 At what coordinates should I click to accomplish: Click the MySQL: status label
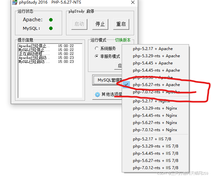pos(31,28)
